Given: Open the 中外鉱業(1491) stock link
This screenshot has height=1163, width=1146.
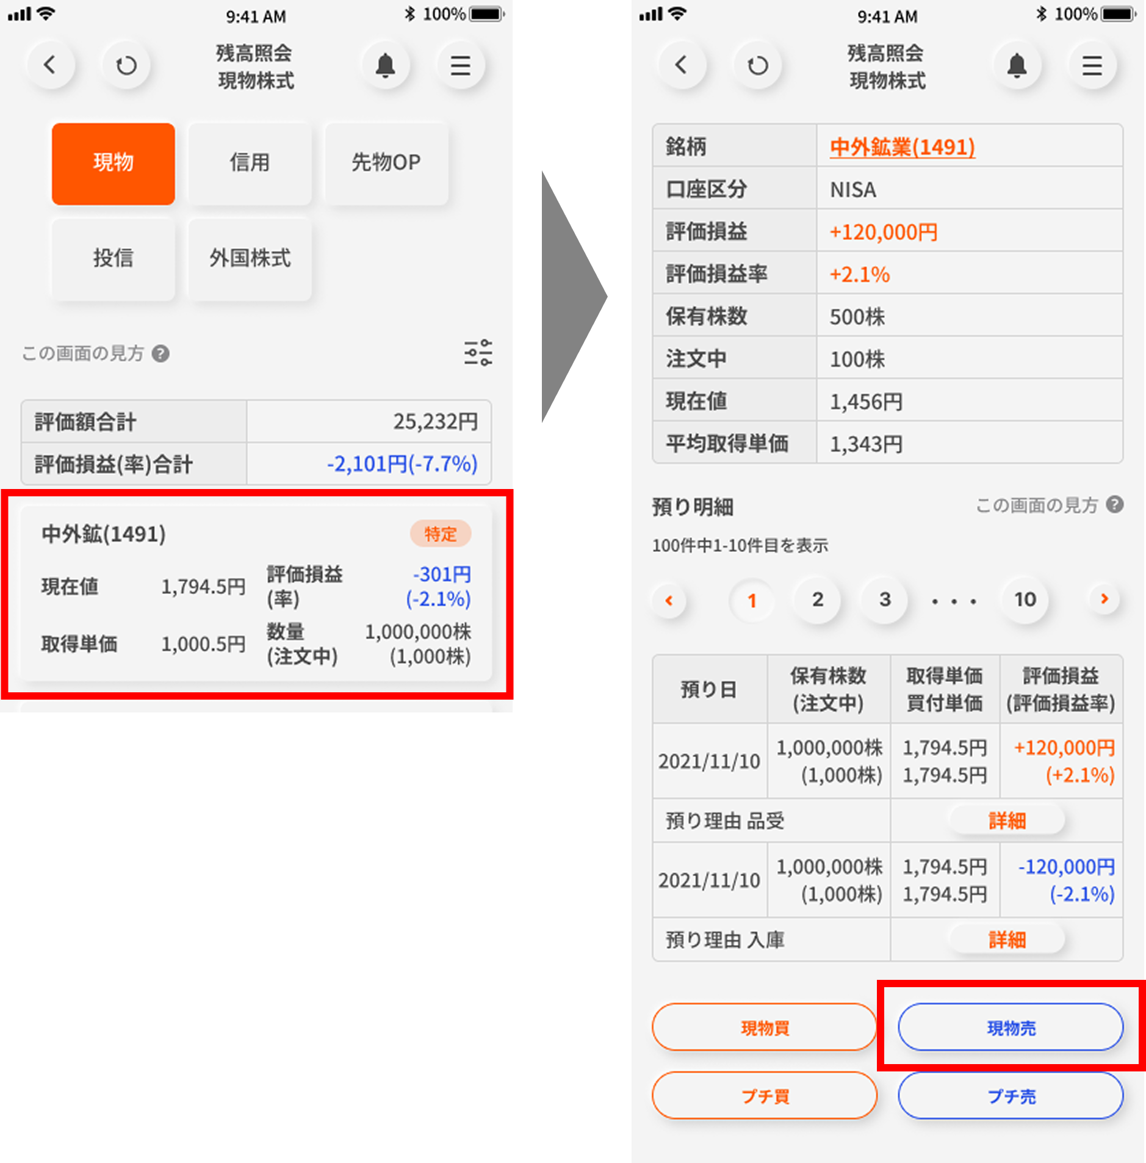Looking at the screenshot, I should [x=902, y=147].
